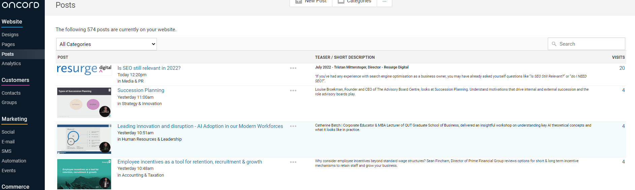Click the Employee incentives post title
Screen dimensions: 635x190
tap(190, 162)
